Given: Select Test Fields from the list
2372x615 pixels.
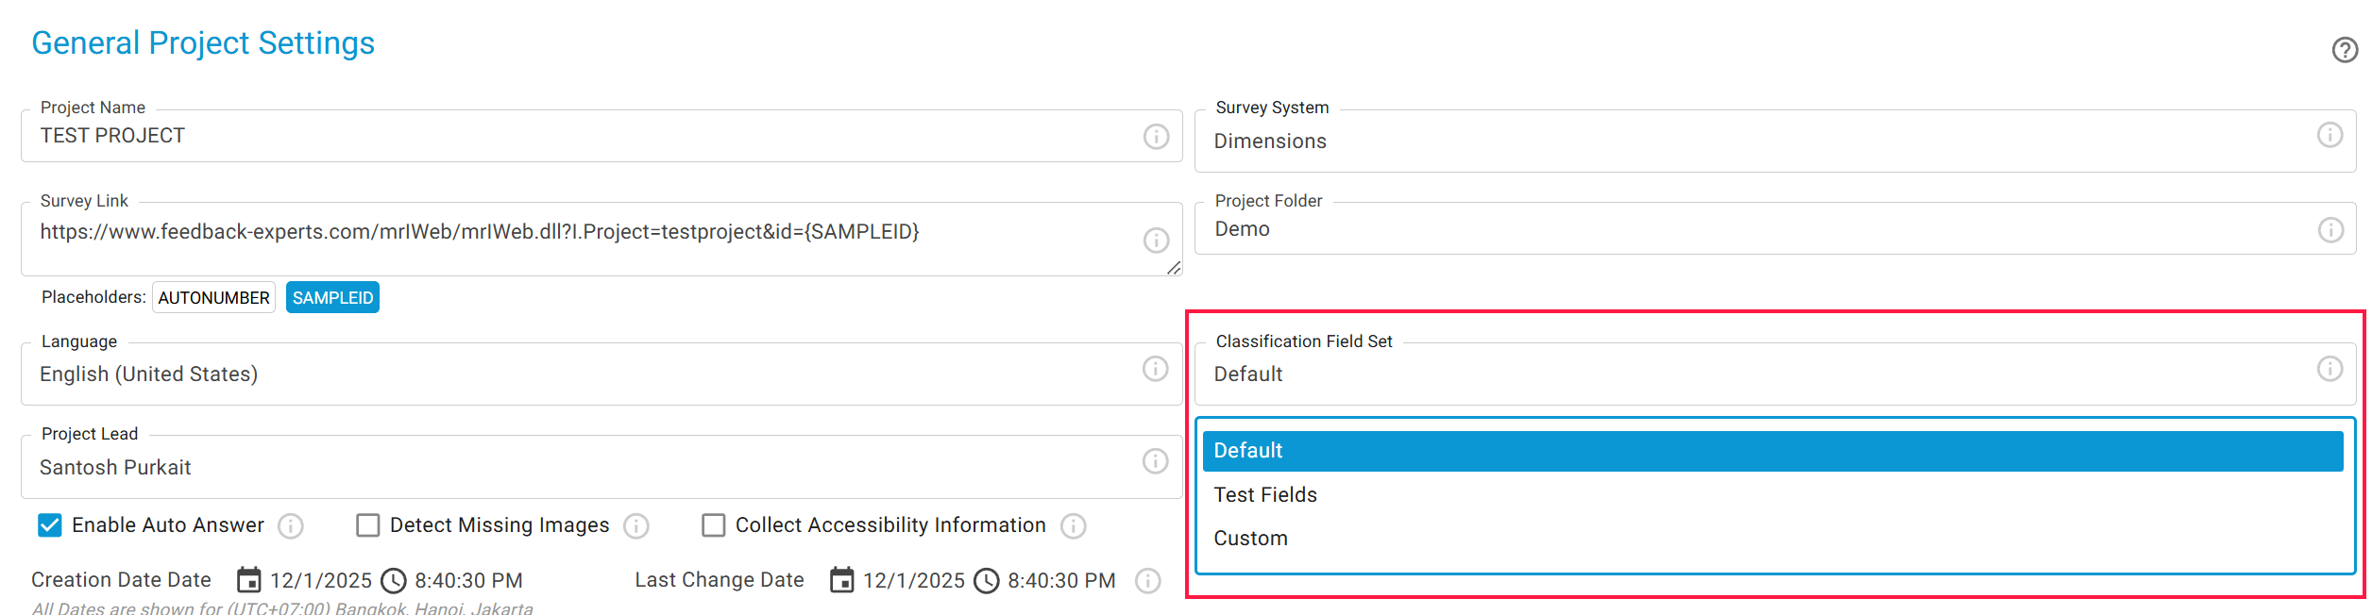Looking at the screenshot, I should point(1265,495).
